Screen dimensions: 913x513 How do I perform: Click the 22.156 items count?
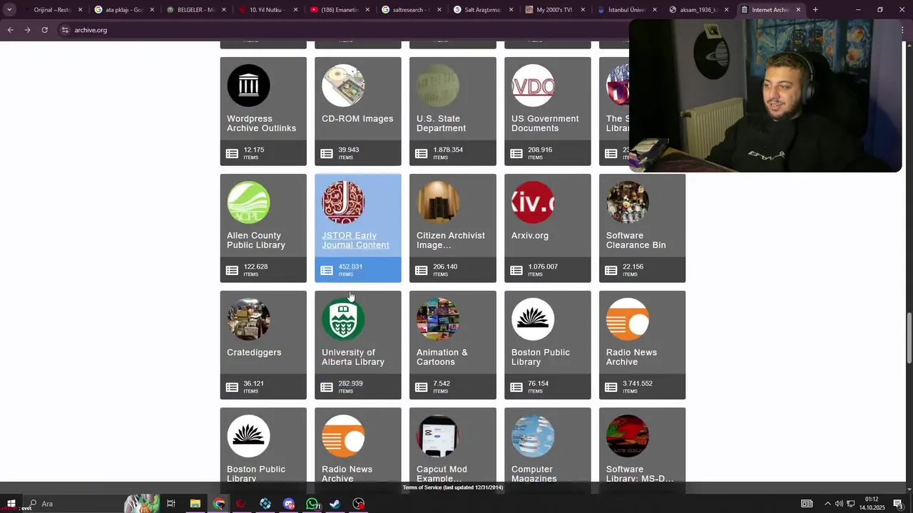click(633, 266)
